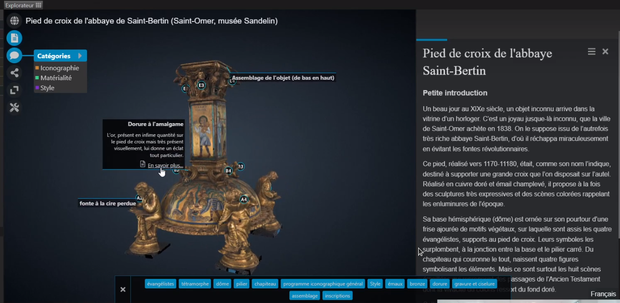The width and height of the screenshot is (620, 303).
Task: Click the purple Style color square
Action: [x=37, y=87]
